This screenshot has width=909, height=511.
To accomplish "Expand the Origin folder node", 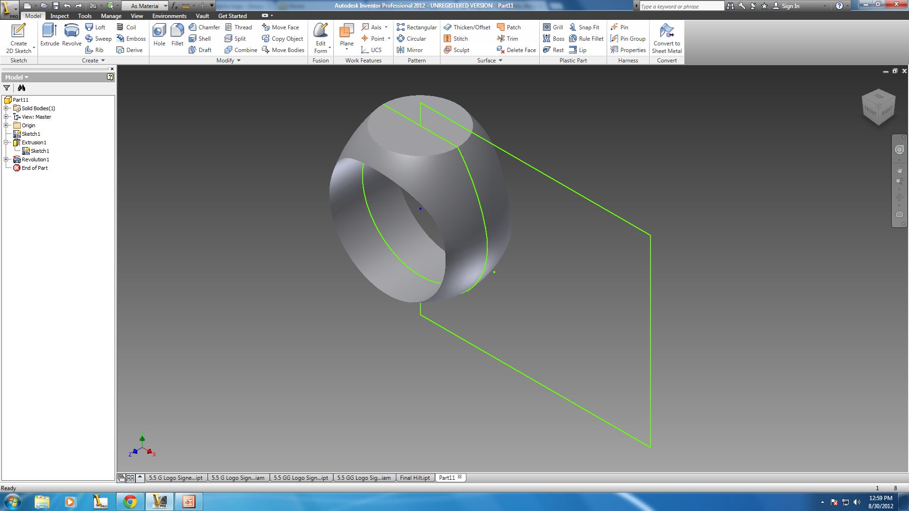I will [6, 125].
